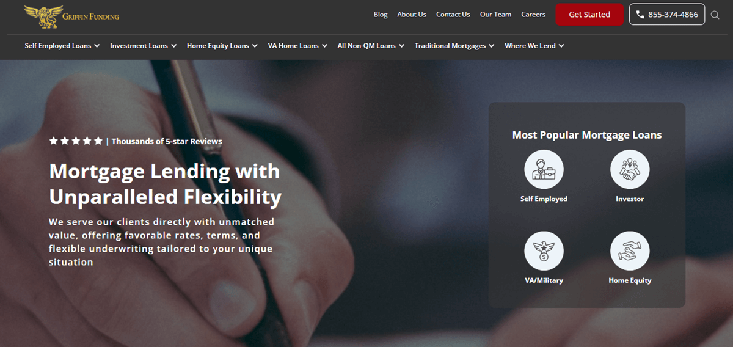Visit the Careers link
Screen dimensions: 733x347
pyautogui.click(x=533, y=15)
